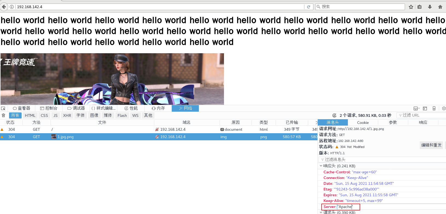
Task: Open the 内存 memory tab
Action: point(158,108)
